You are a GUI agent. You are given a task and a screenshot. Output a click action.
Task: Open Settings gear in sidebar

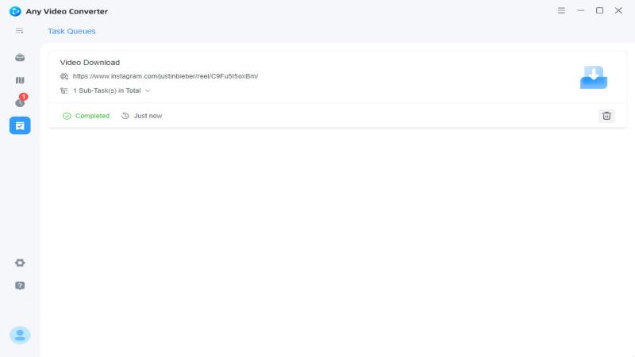(x=20, y=263)
